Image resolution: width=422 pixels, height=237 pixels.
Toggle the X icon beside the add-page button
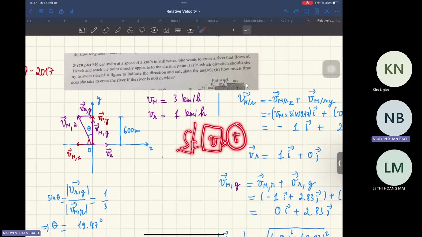pyautogui.click(x=327, y=11)
